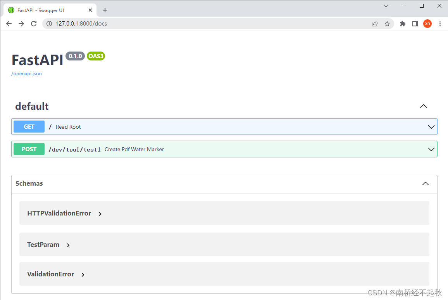Click the 0.1.0 version badge
448x300 pixels.
click(75, 56)
